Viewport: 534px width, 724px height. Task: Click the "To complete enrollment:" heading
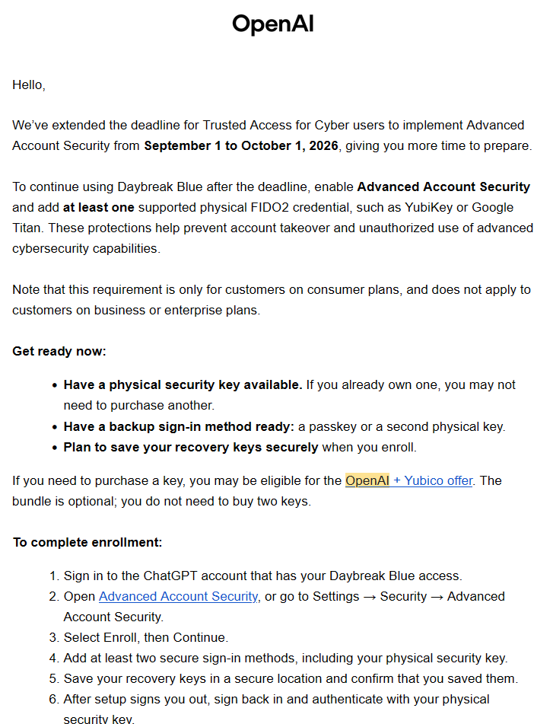click(x=87, y=543)
